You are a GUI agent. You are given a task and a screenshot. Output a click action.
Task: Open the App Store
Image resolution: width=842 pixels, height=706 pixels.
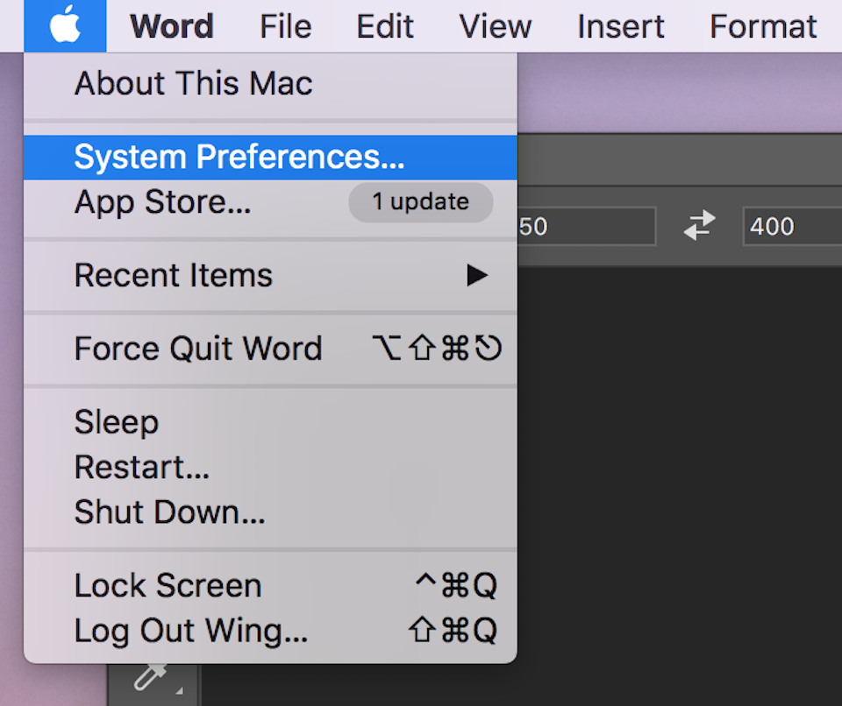click(162, 201)
